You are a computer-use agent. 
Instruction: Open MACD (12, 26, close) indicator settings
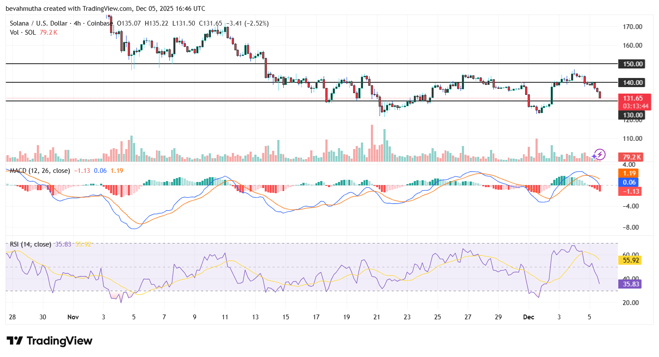pyautogui.click(x=39, y=171)
